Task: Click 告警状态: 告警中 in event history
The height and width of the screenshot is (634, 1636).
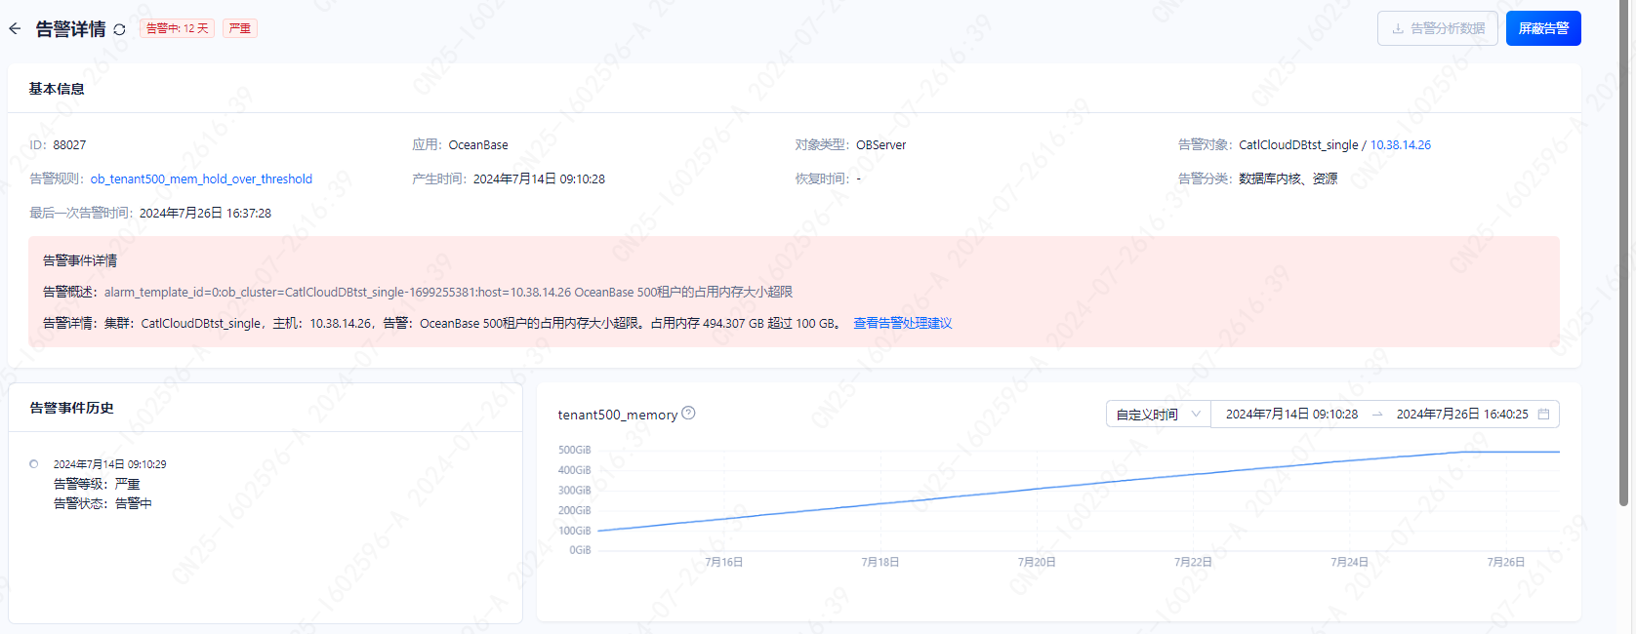Action: 102,503
